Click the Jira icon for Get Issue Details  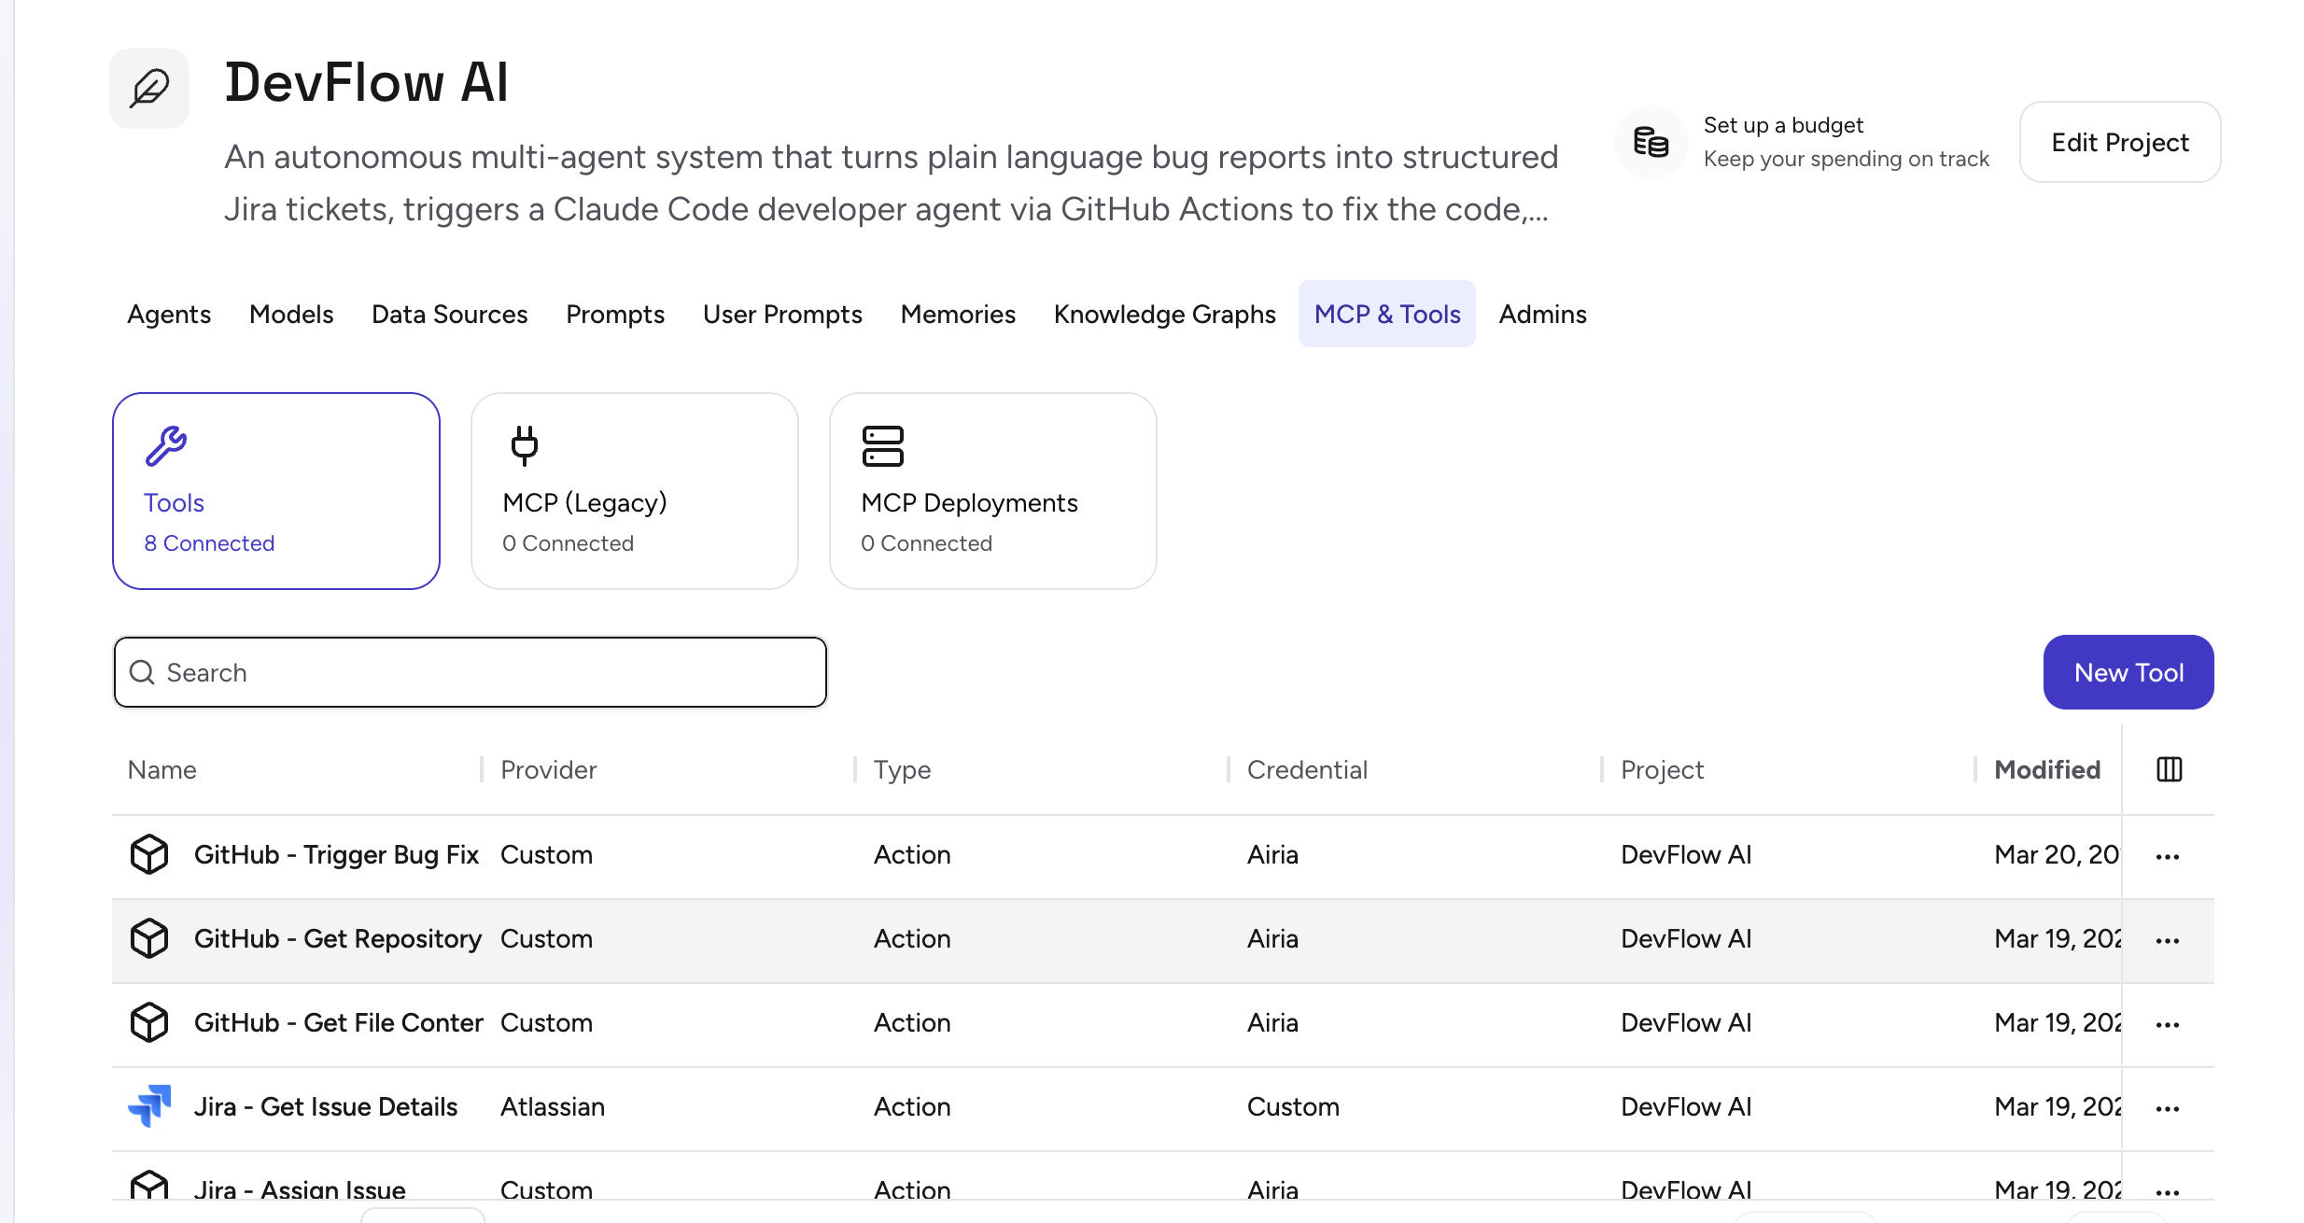point(149,1106)
